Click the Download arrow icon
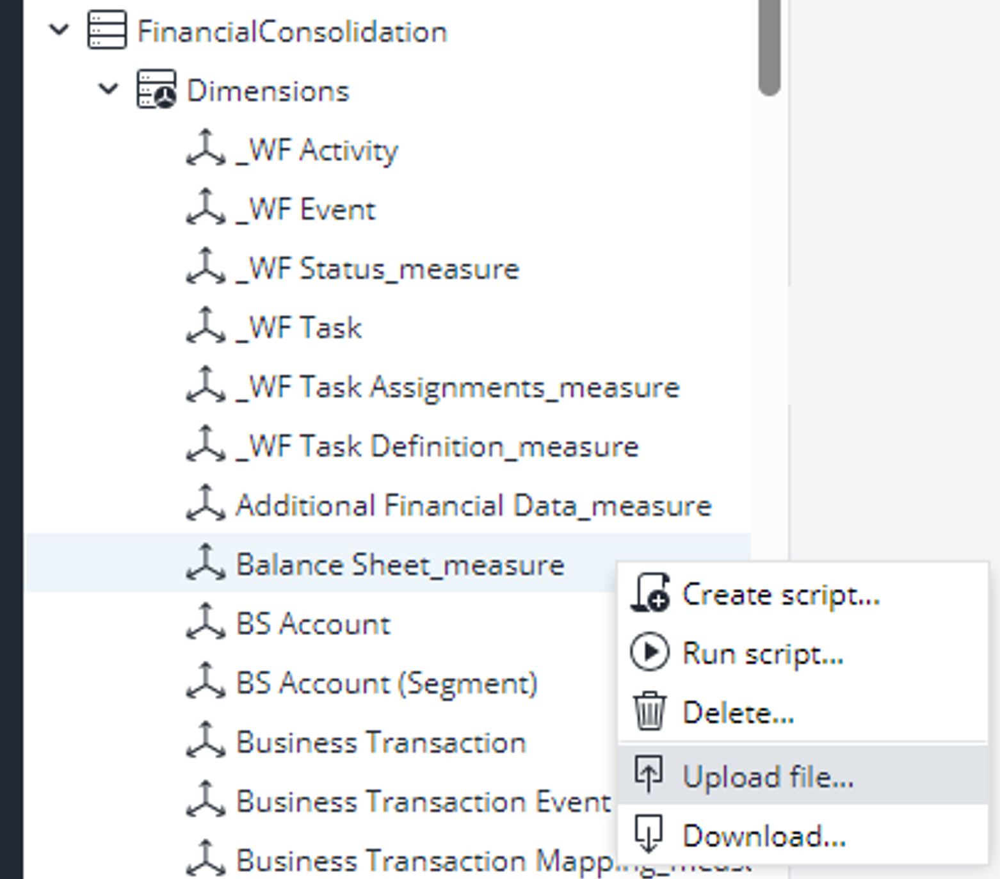The image size is (1000, 879). [x=649, y=834]
